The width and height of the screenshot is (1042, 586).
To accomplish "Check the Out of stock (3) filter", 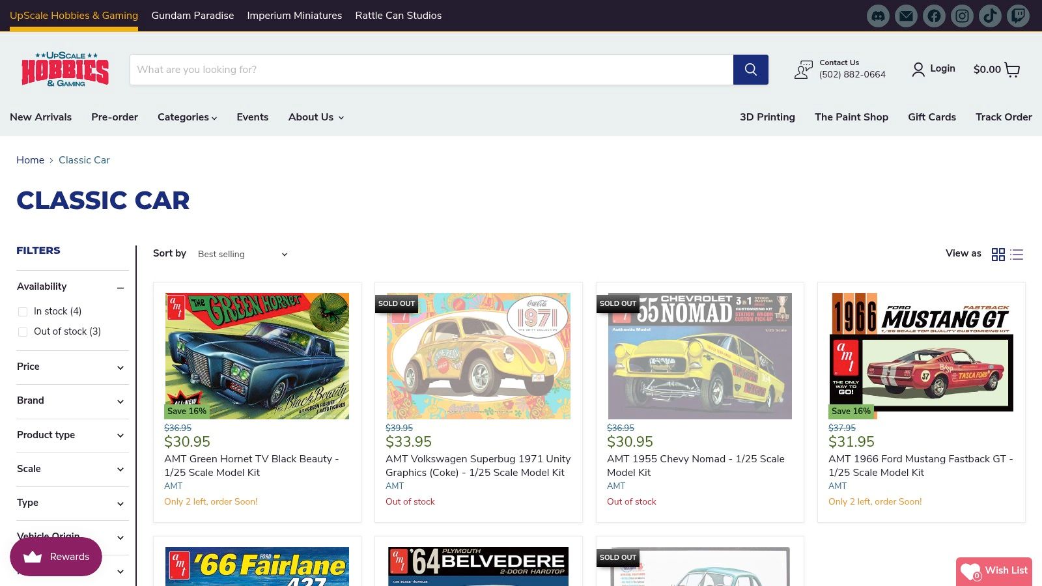I will pos(23,332).
